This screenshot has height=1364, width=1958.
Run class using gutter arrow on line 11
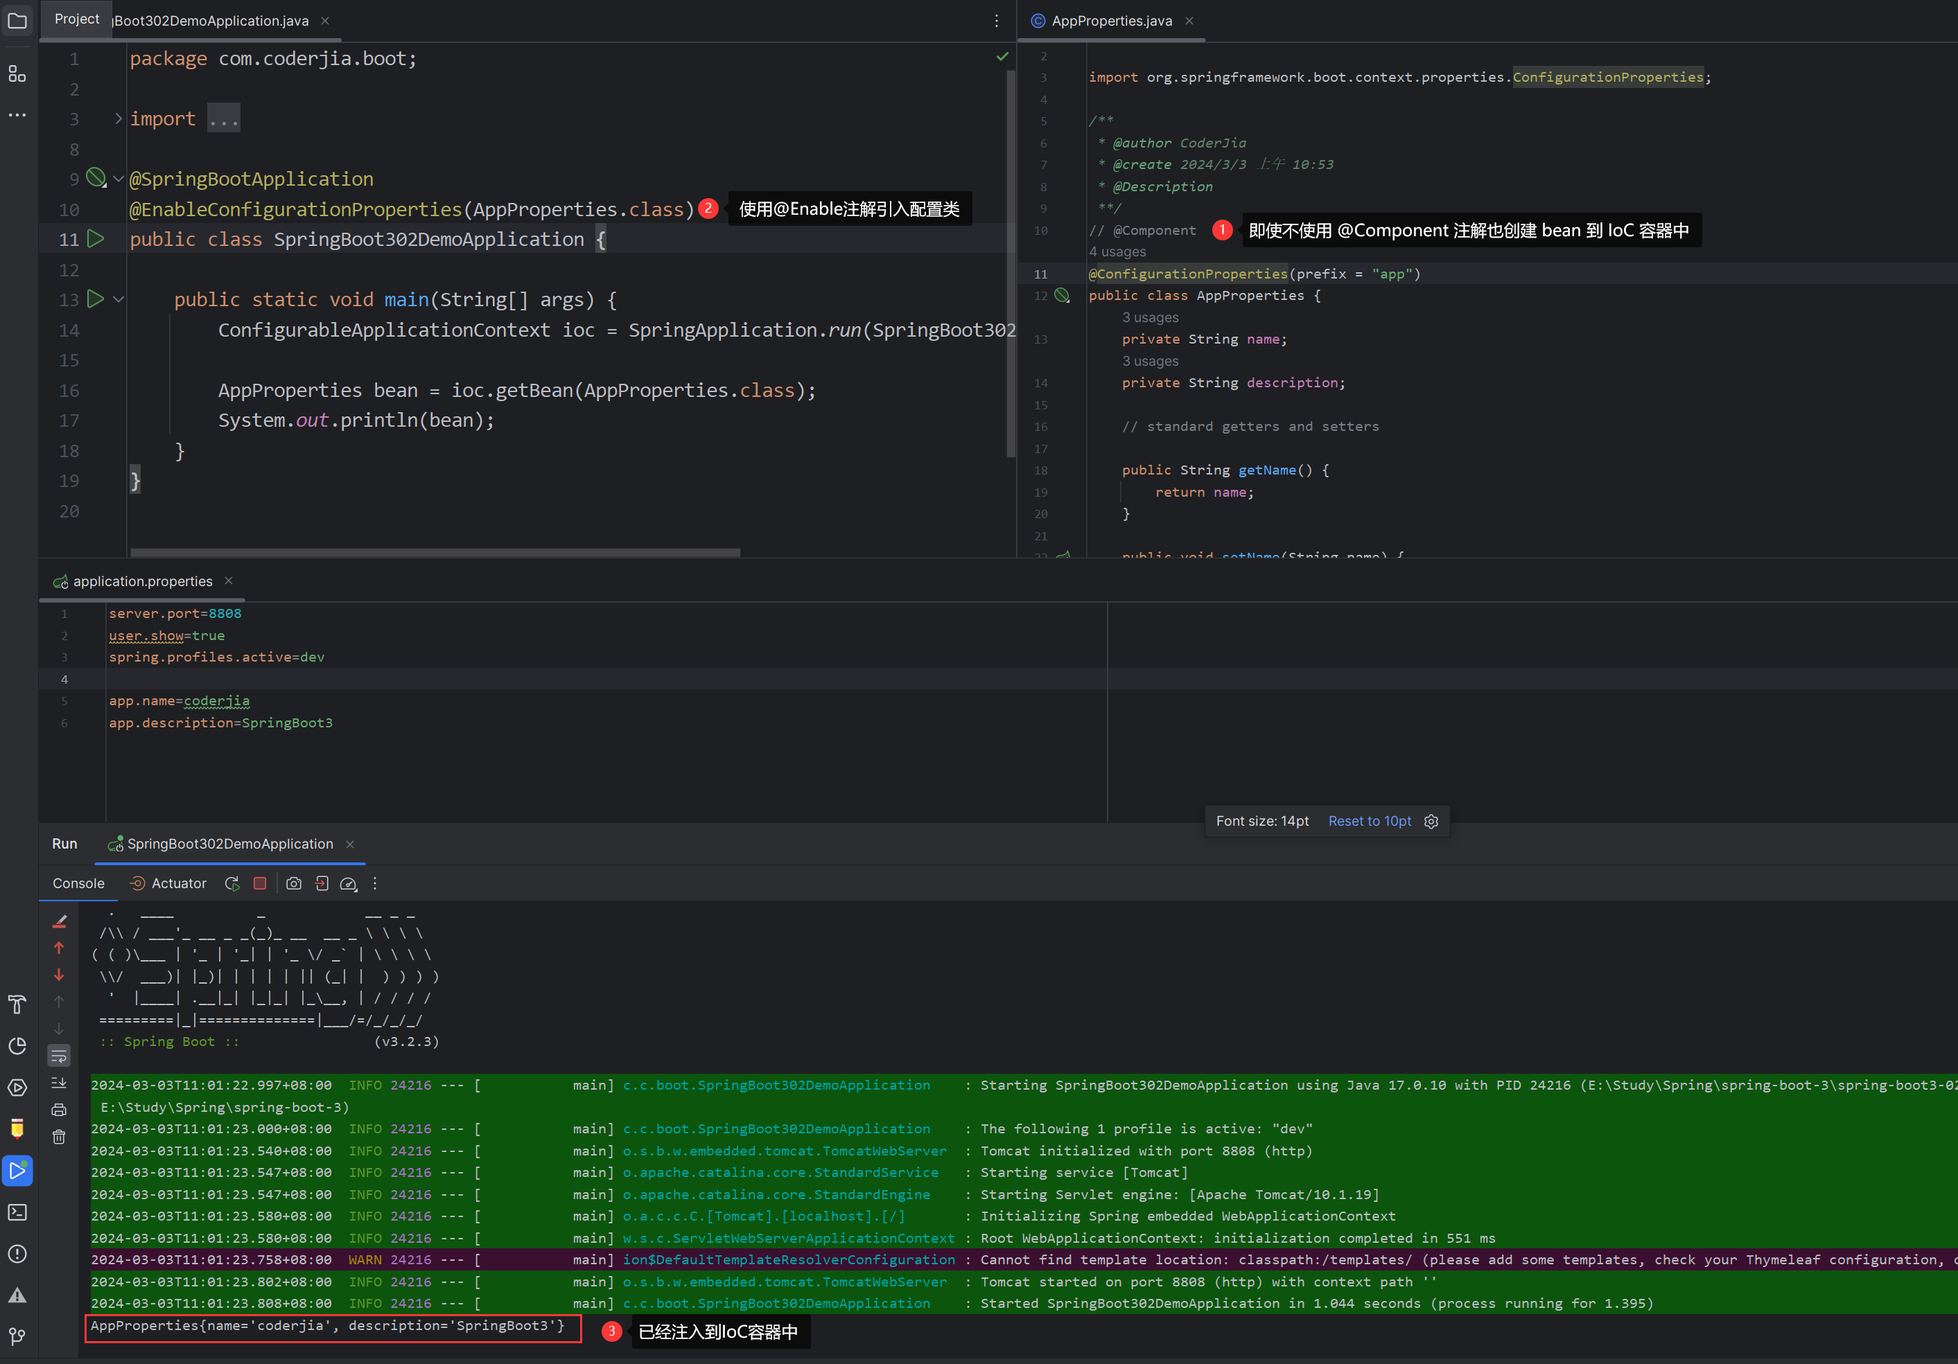[x=96, y=239]
